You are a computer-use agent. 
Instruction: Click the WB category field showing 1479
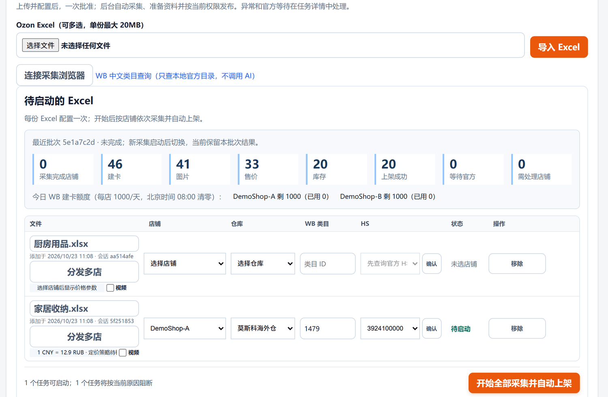tap(328, 329)
